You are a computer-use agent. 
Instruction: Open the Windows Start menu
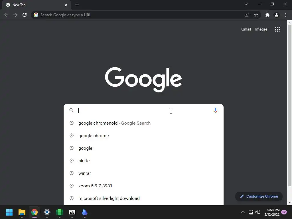pos(9,212)
